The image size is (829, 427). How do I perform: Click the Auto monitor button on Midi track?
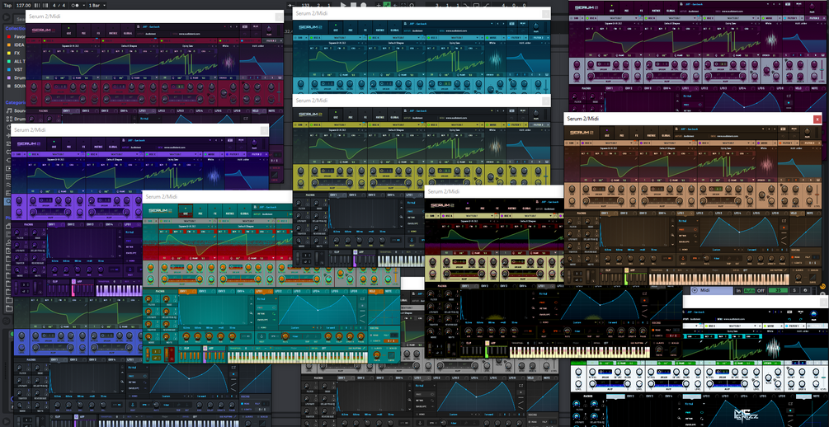tap(749, 291)
